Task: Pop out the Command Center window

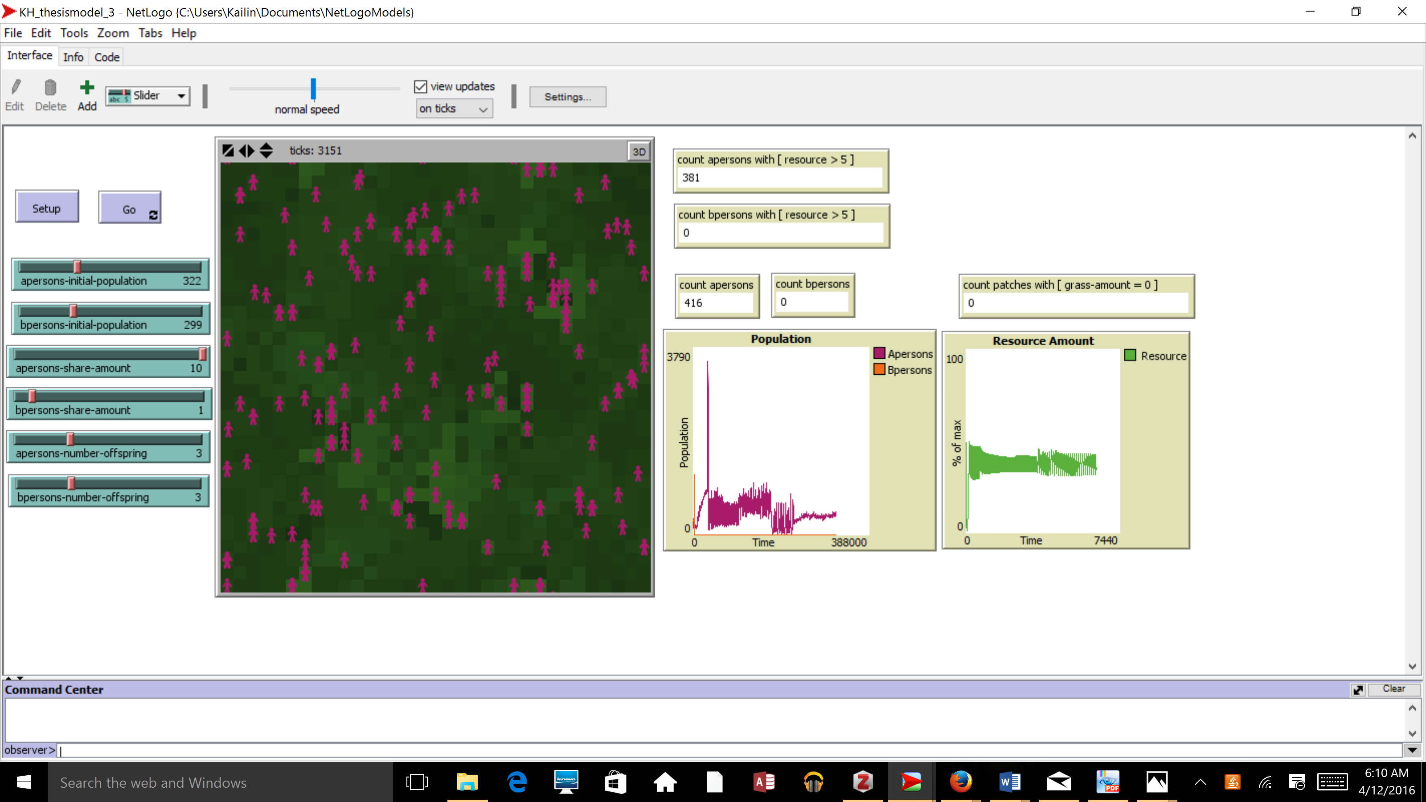Action: [x=1358, y=690]
